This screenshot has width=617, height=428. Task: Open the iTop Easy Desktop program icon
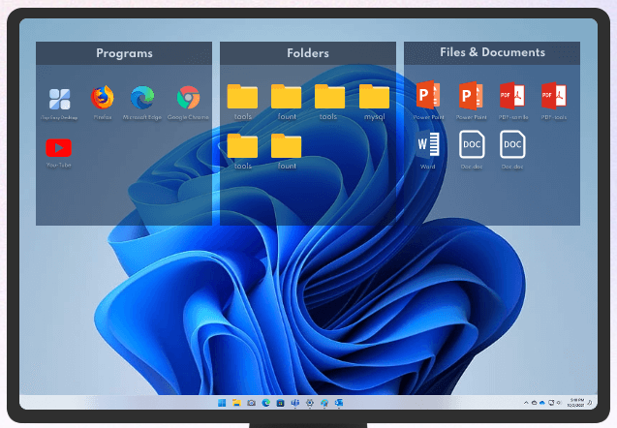pyautogui.click(x=59, y=98)
